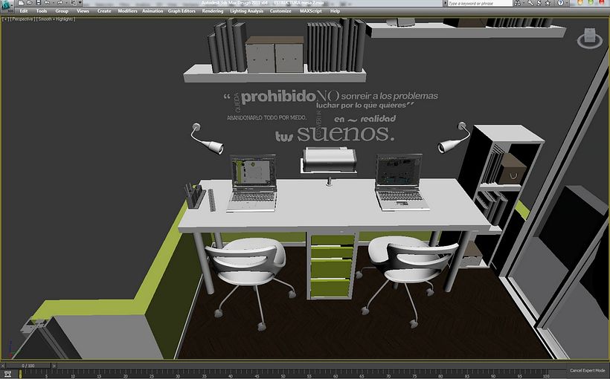Open the Rendering menu
The image size is (610, 379).
213,11
